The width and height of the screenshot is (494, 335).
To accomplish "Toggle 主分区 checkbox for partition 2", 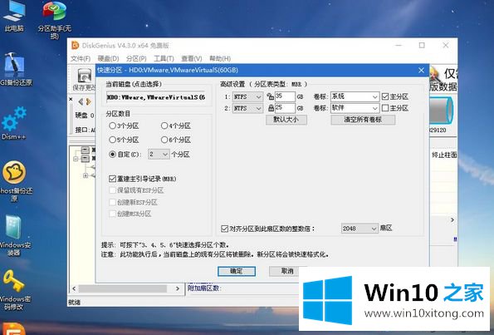I will pos(385,108).
